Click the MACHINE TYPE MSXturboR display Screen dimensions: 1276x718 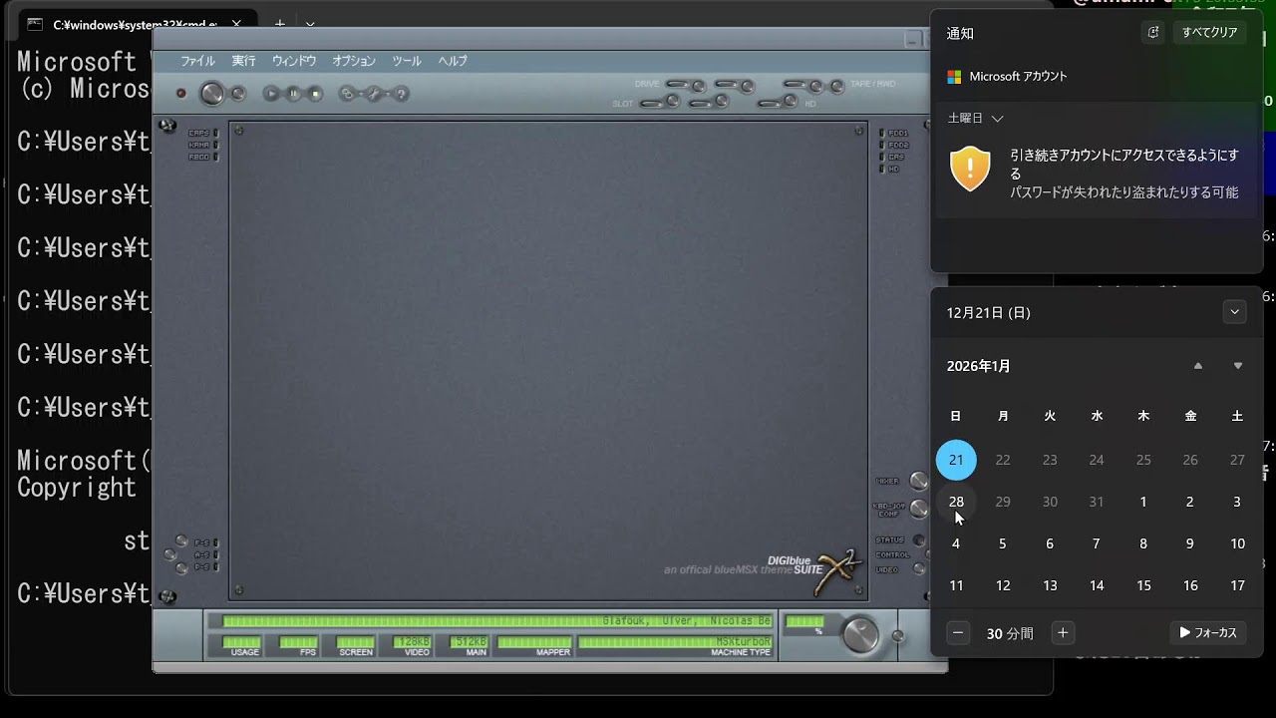675,642
